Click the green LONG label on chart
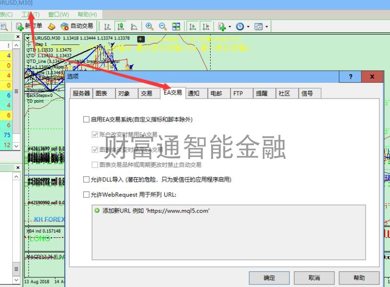The height and width of the screenshot is (287, 390). pyautogui.click(x=40, y=239)
